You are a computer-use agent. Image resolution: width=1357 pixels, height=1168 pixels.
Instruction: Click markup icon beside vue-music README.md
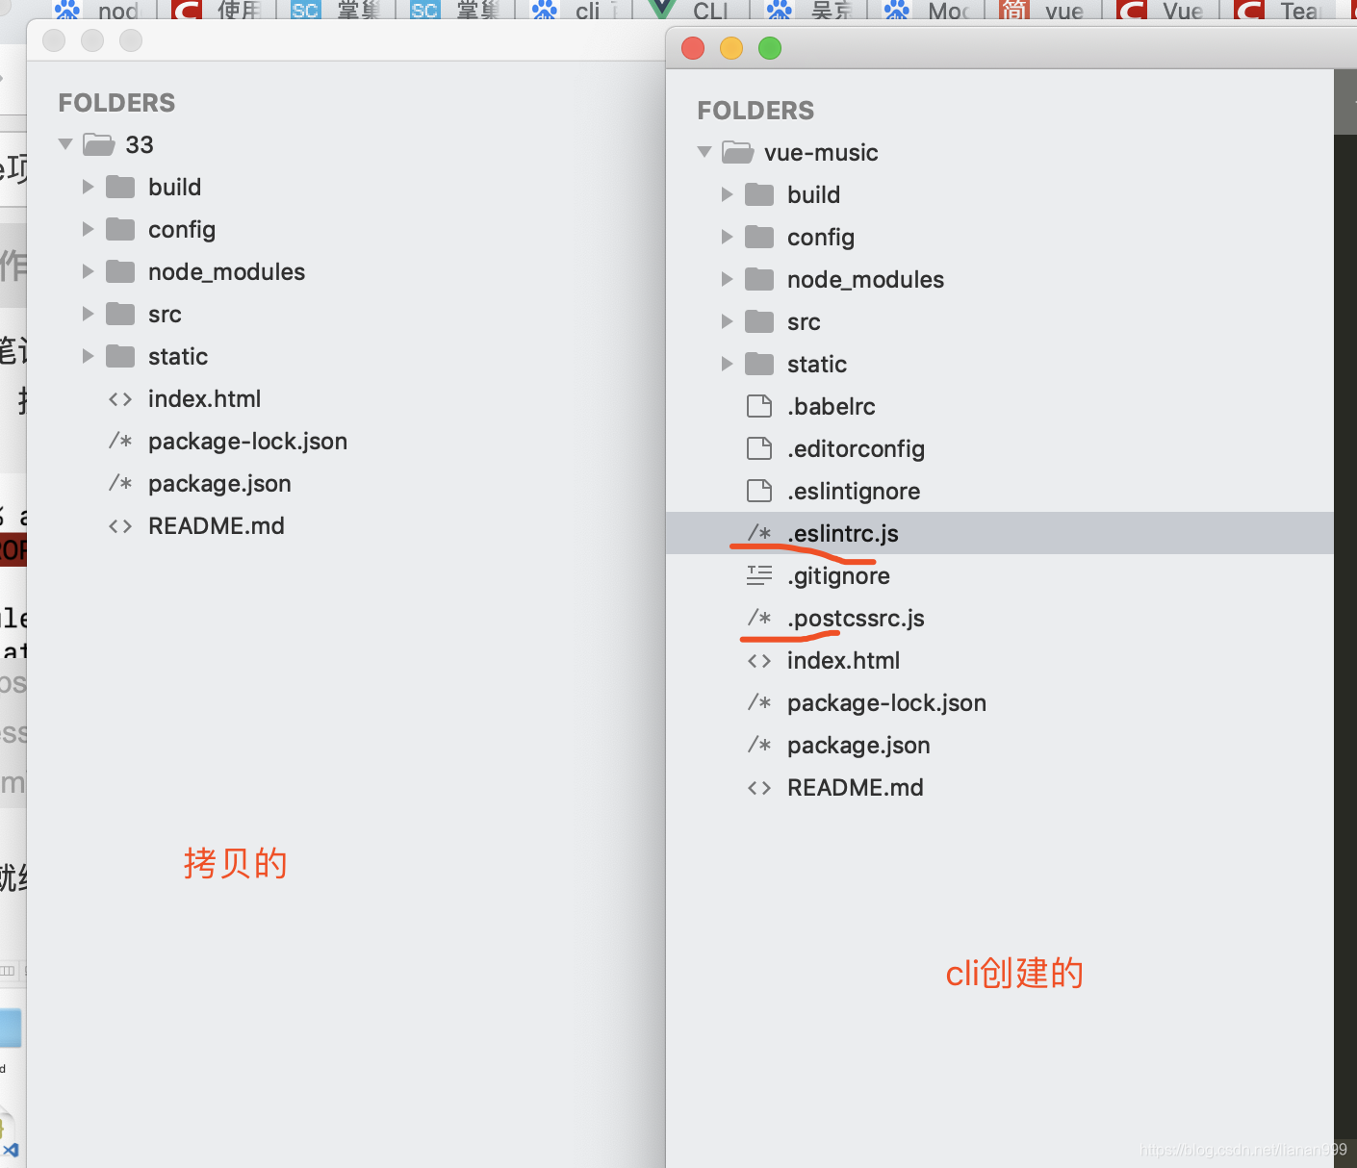(759, 788)
